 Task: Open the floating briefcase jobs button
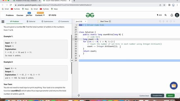tap(174, 86)
